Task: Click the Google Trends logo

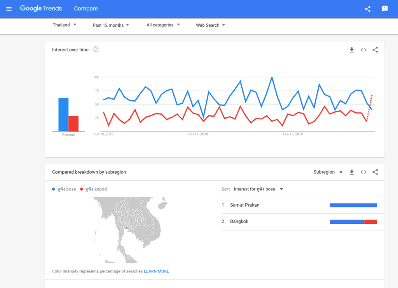Action: (x=41, y=9)
